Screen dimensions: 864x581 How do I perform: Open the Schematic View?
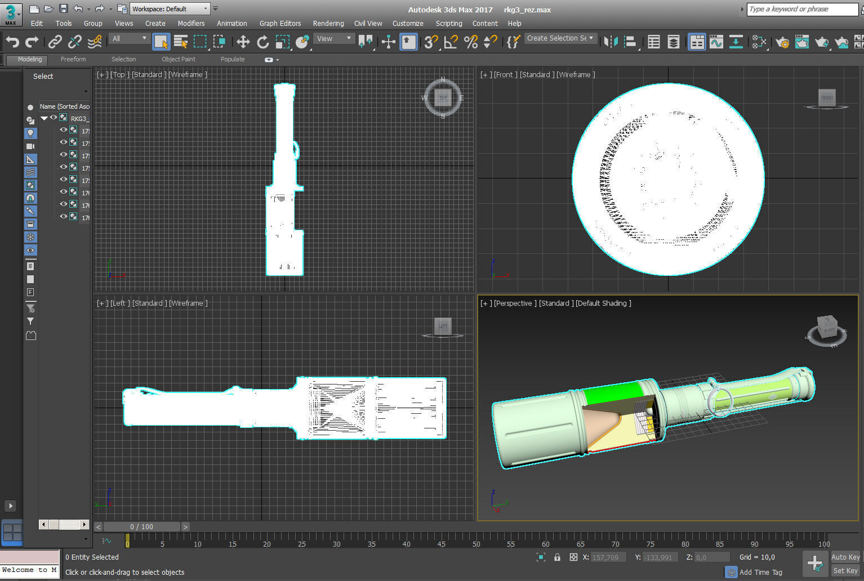tap(736, 42)
